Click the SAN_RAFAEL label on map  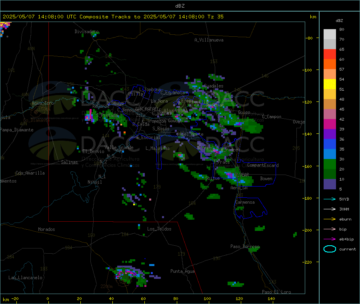click(147, 109)
